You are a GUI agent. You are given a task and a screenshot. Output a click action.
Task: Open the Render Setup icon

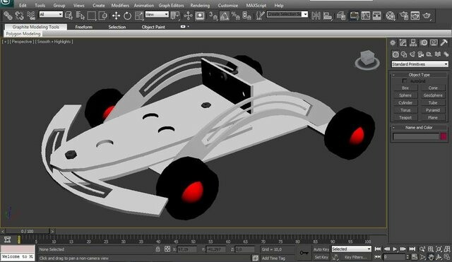coord(404,16)
